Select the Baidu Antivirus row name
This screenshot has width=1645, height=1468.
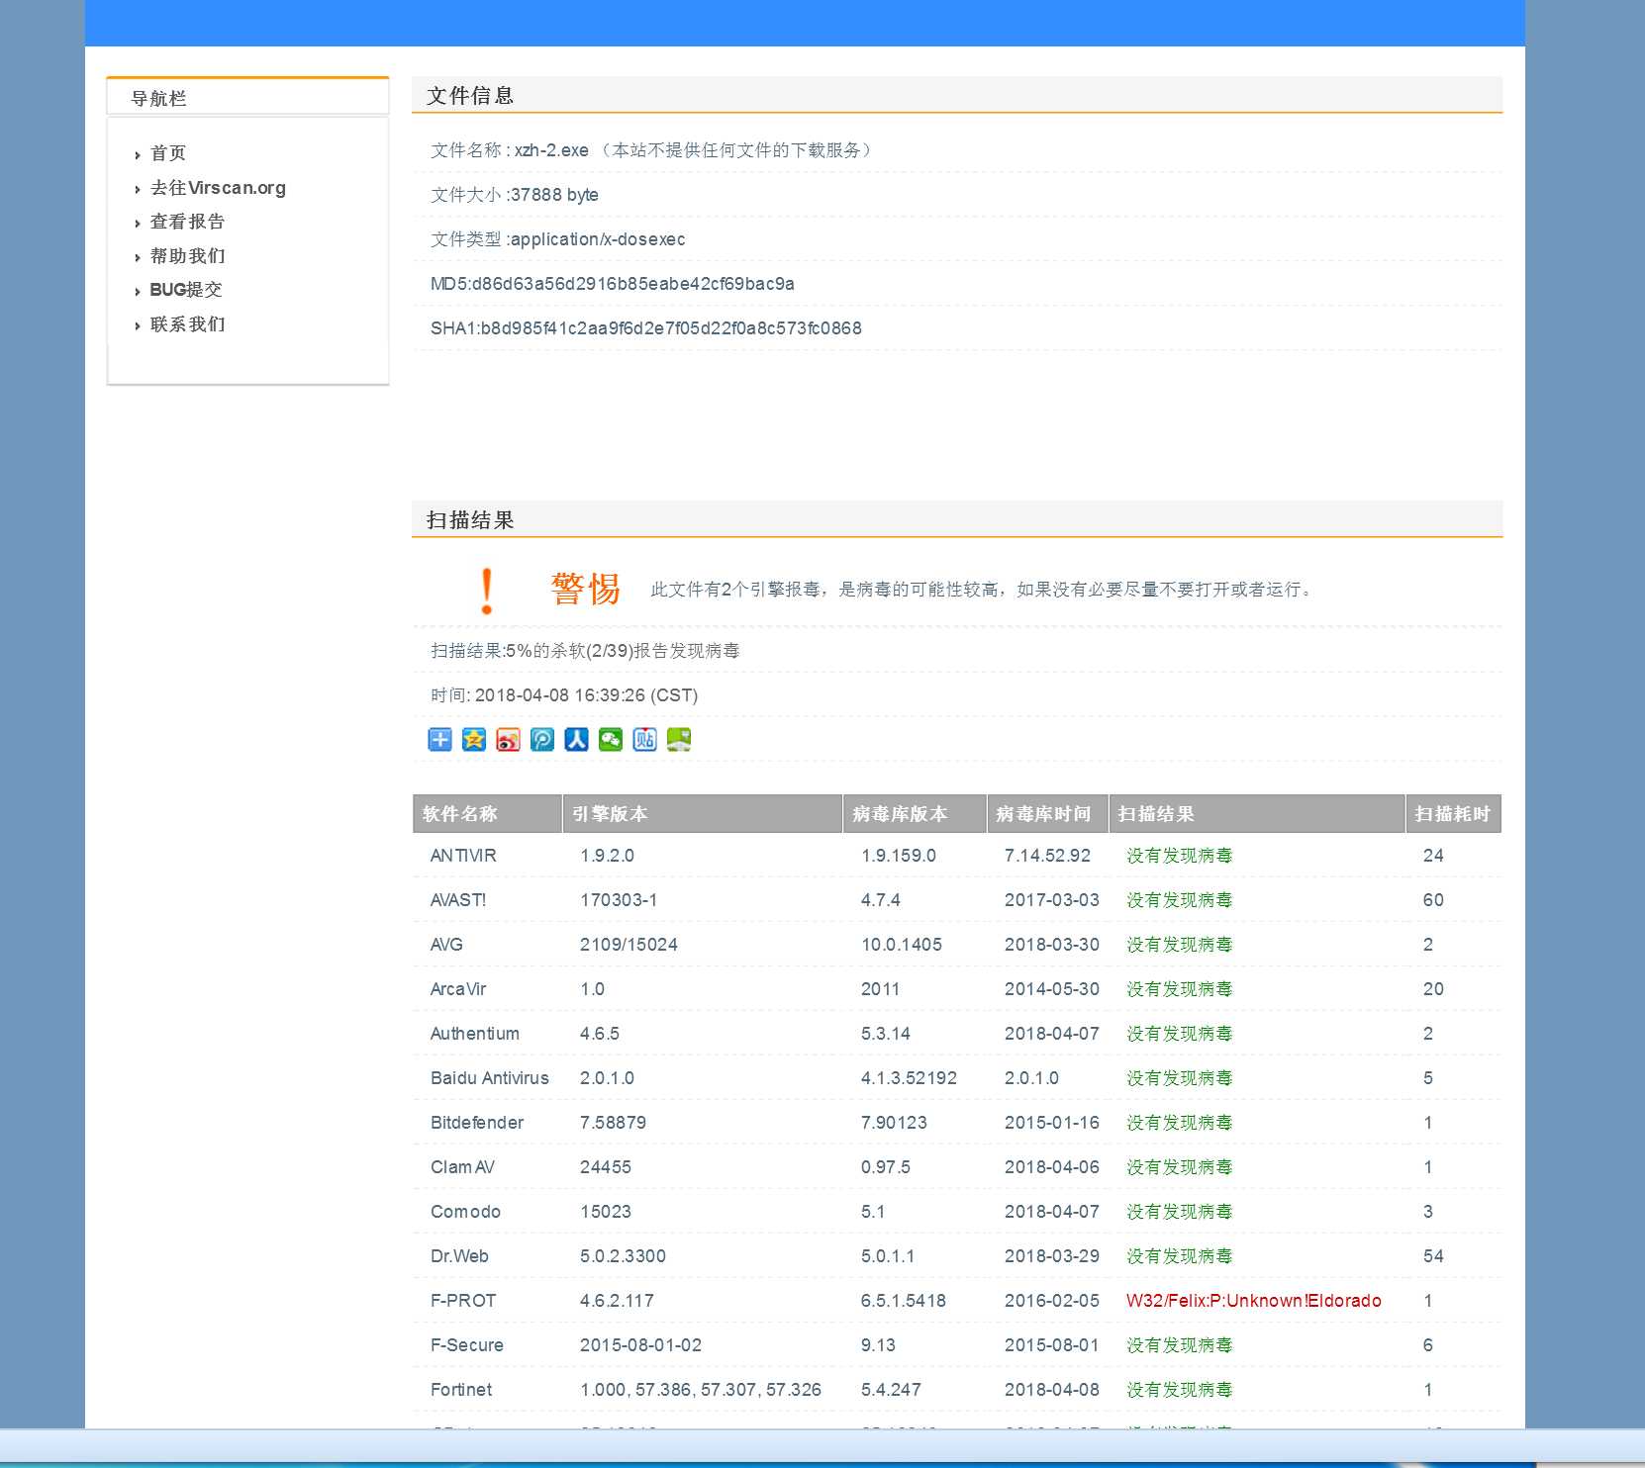pos(490,1078)
